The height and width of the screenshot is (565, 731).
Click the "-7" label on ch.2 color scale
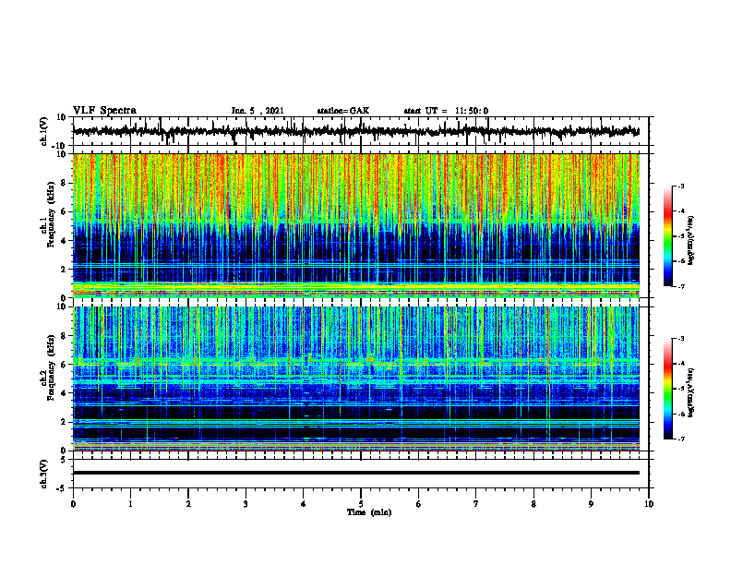(681, 439)
